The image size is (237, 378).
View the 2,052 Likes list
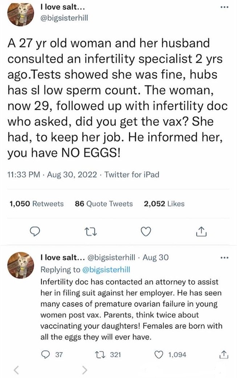tap(164, 204)
